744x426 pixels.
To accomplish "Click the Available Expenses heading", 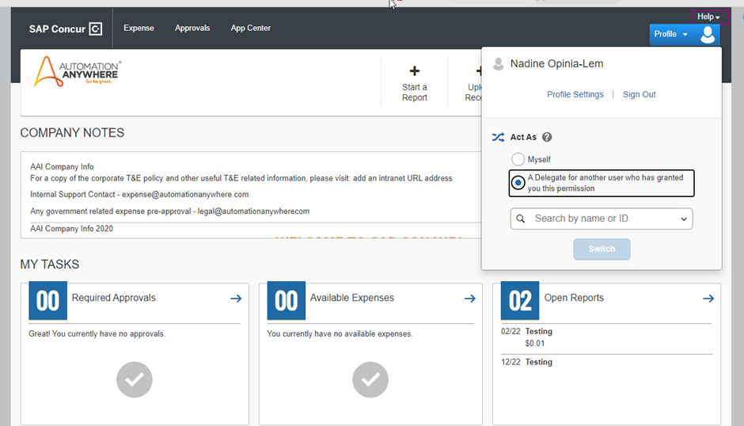I will pyautogui.click(x=351, y=298).
